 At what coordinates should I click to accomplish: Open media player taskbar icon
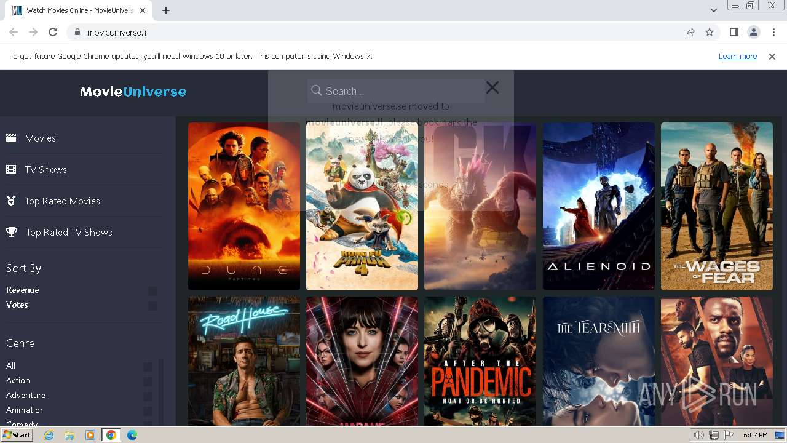point(90,435)
